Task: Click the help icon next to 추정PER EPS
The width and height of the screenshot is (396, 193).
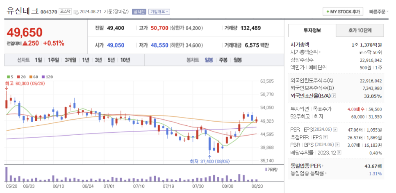Action: click(325, 137)
